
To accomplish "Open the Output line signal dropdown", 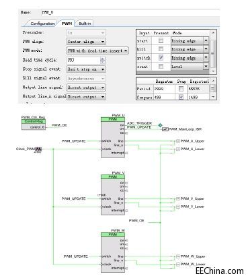I will [x=86, y=87].
